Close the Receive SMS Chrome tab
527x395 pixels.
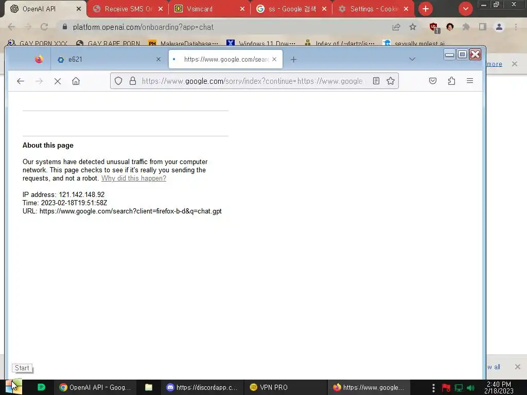(161, 9)
